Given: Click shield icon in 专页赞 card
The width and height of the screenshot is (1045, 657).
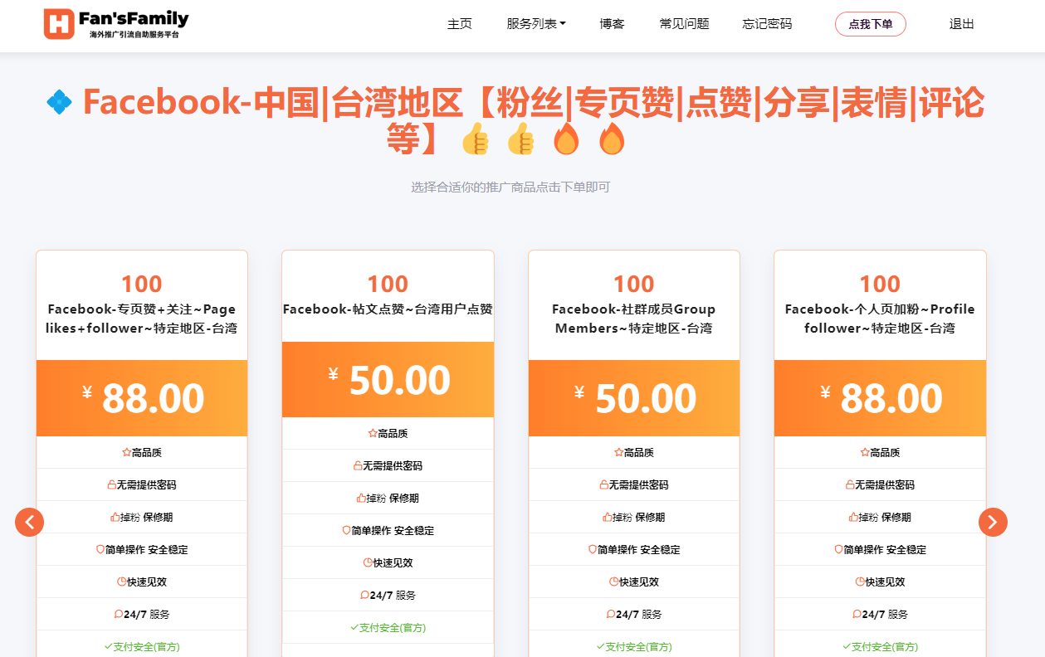Looking at the screenshot, I should point(100,549).
